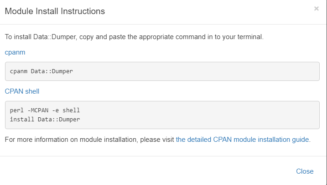Click the Close button in footer
Viewport: 327px width, 185px height.
(x=305, y=171)
